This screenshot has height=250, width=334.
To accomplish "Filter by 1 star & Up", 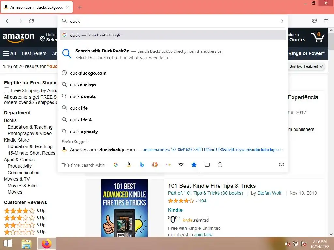I will point(25,232).
